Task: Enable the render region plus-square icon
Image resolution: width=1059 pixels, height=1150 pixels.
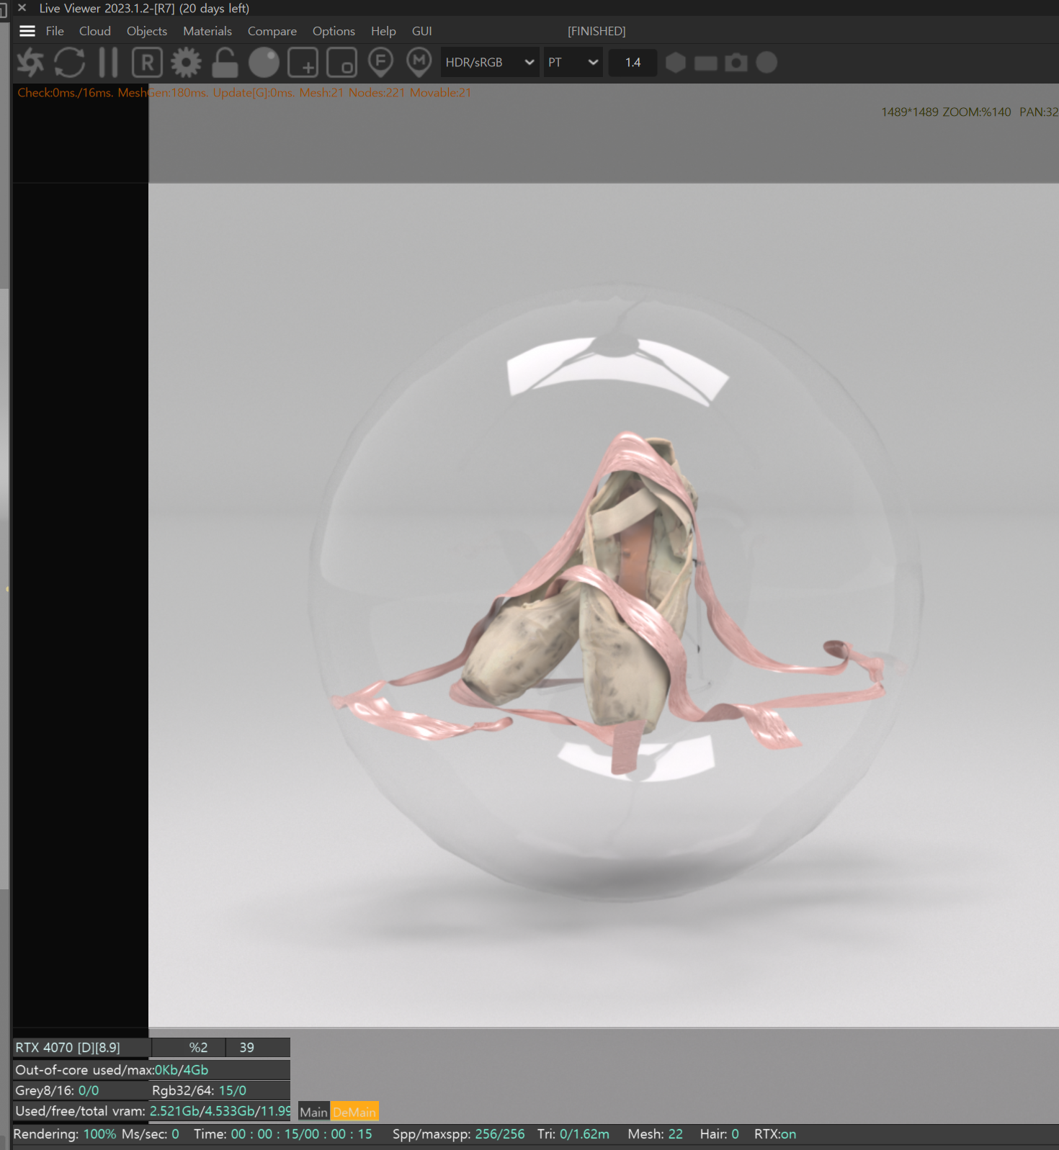Action: coord(303,63)
